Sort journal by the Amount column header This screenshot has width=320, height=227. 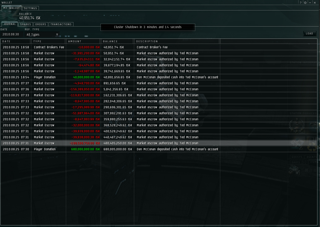pyautogui.click(x=83, y=41)
